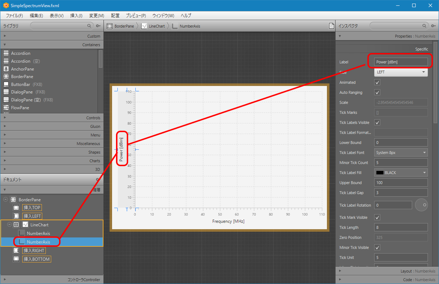The image size is (439, 284).
Task: Select the 挿入TOP placeholder in the hierarchy
Action: pos(32,208)
